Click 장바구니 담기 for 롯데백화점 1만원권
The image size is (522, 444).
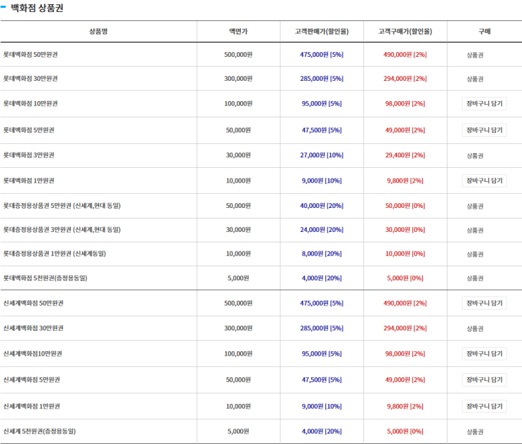484,181
